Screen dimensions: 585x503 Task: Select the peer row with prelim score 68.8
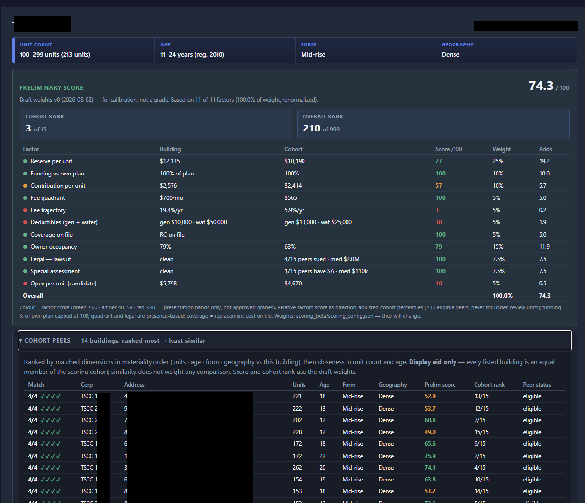tap(294, 420)
